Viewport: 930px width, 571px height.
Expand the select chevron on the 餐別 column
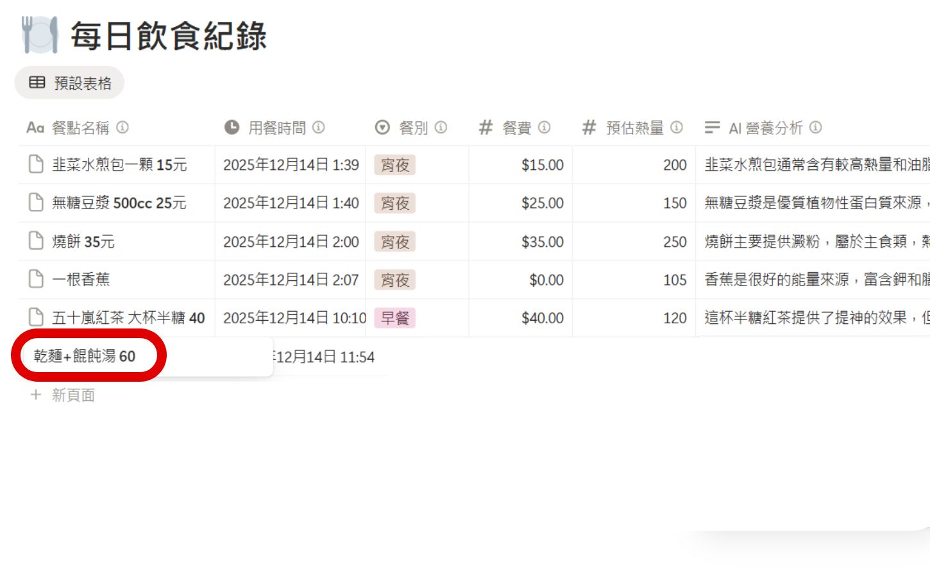[x=382, y=127]
